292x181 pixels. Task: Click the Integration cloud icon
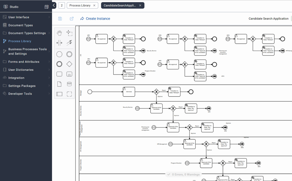coord(5,78)
